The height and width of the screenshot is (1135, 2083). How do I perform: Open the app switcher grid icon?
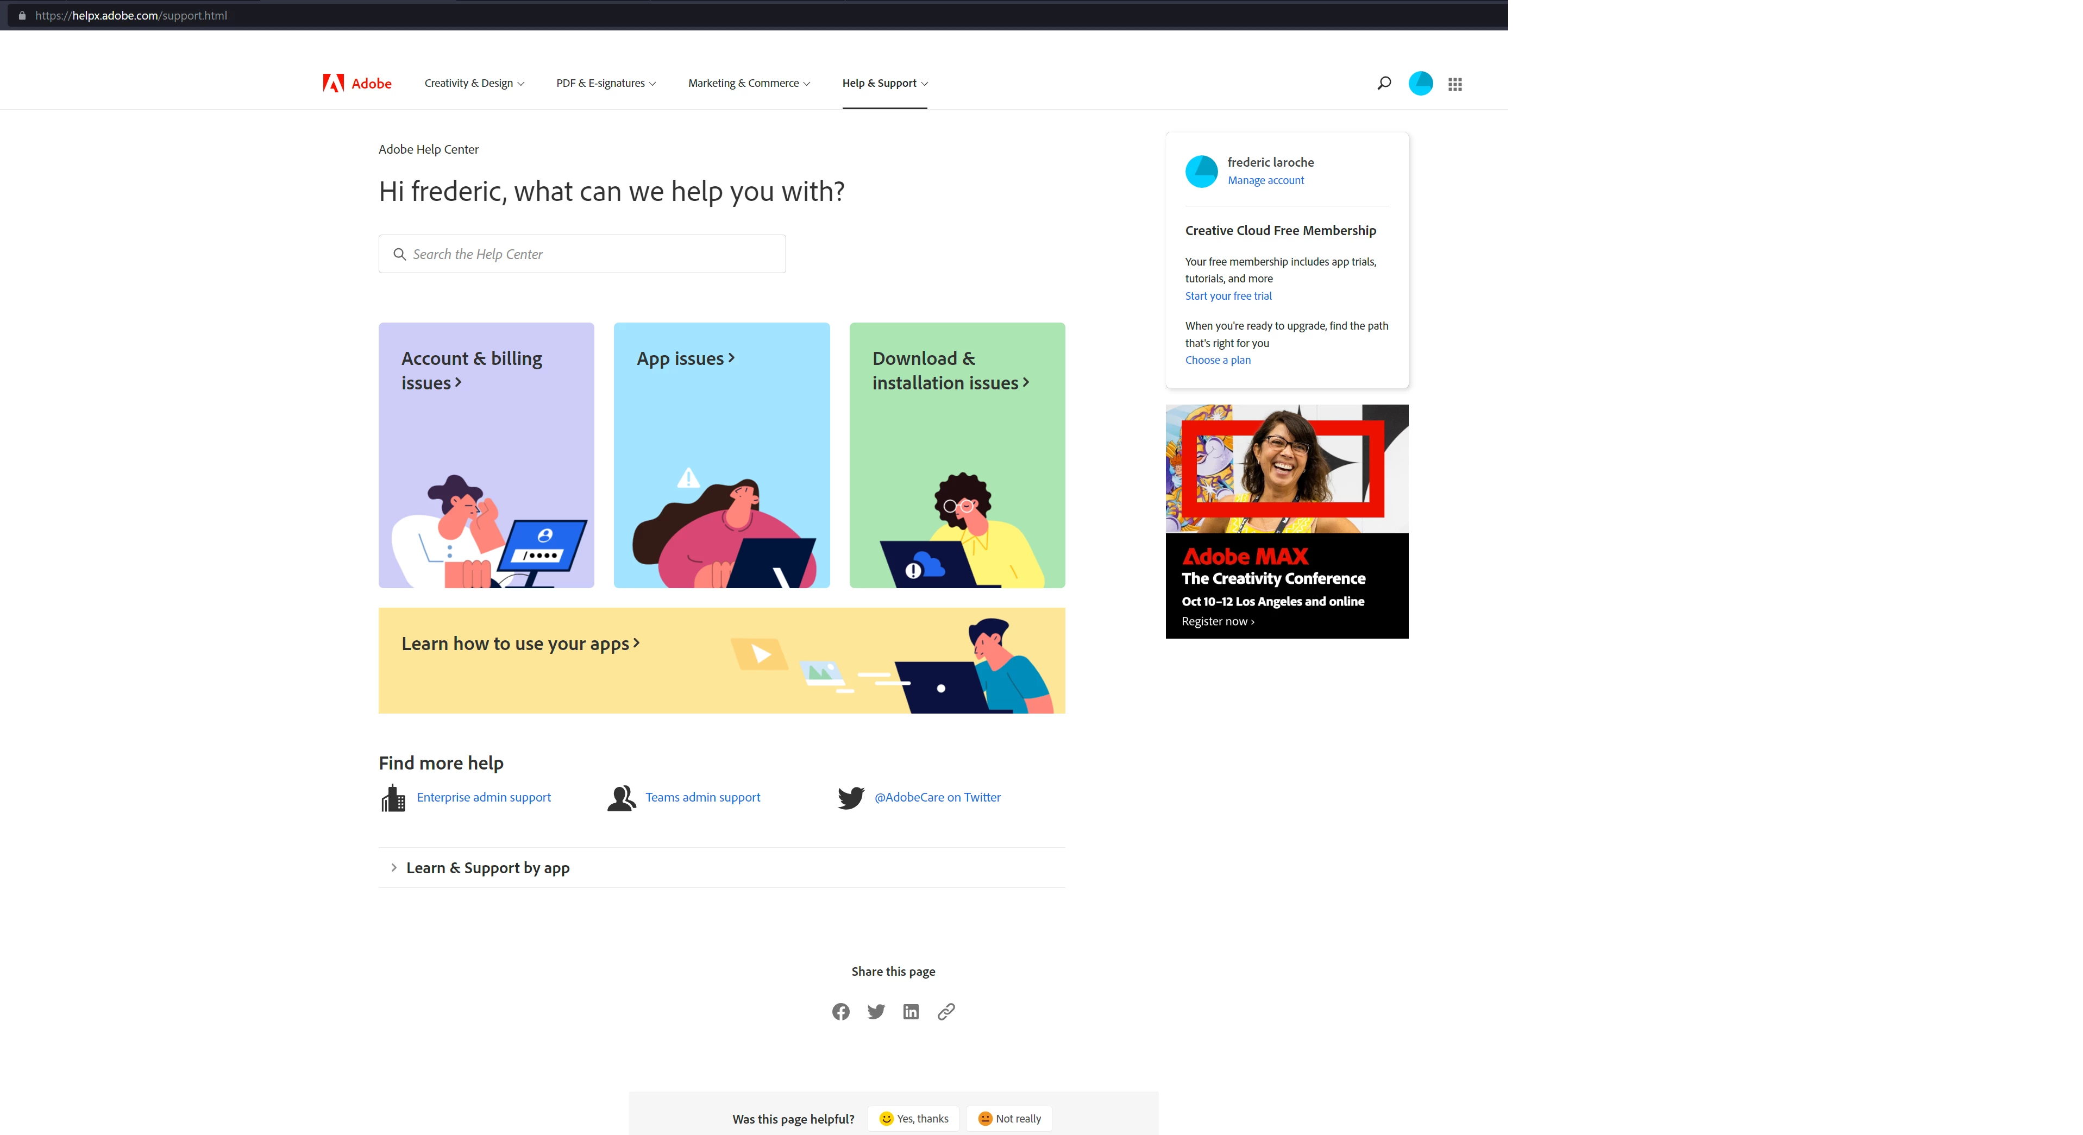1455,84
